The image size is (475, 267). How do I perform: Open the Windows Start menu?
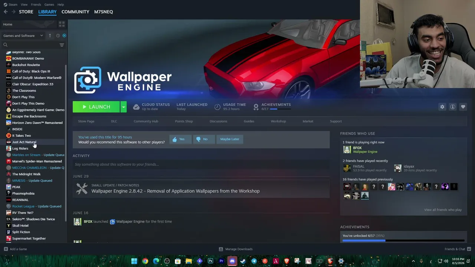pos(134,261)
